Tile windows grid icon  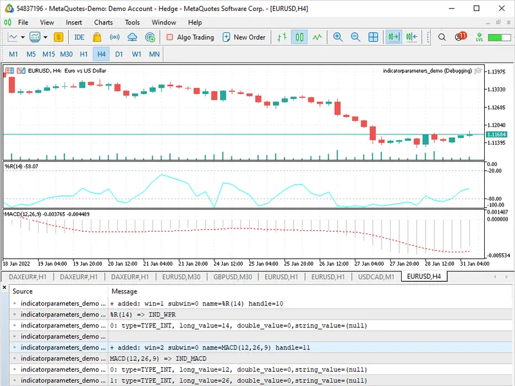[x=373, y=37]
